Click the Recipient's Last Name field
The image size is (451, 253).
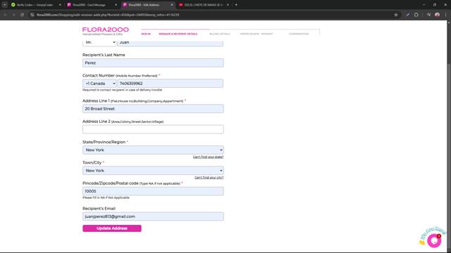pos(153,63)
